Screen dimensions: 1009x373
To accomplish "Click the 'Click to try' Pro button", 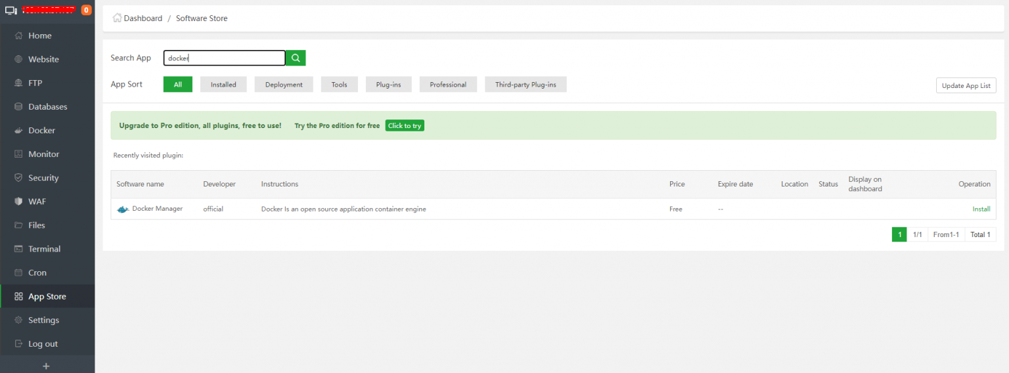I will [405, 125].
